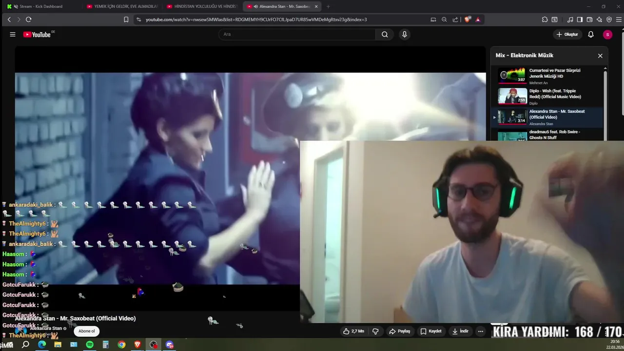This screenshot has width=624, height=351.
Task: Focus the YouTube 'Ara' search field
Action: pos(297,35)
